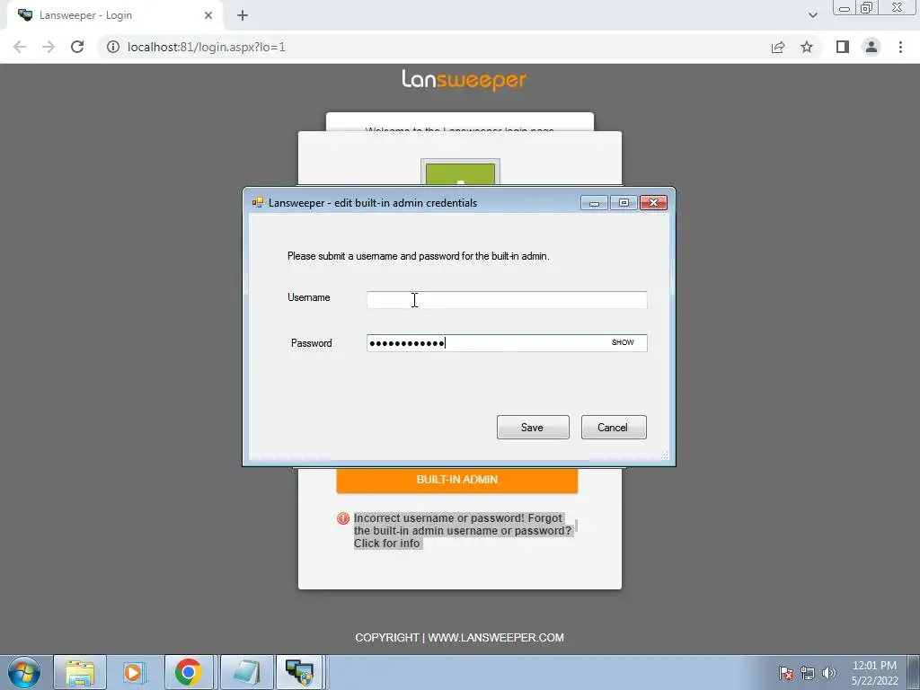The image size is (920, 690).
Task: Minimize the edit credentials dialog
Action: pos(594,203)
